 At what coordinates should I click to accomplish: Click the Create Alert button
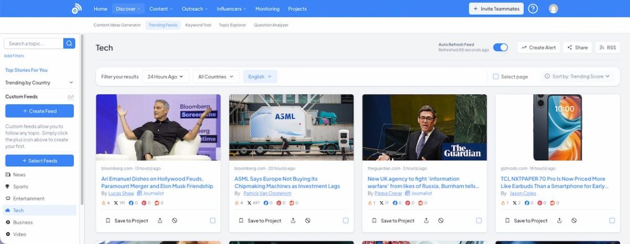(x=538, y=47)
